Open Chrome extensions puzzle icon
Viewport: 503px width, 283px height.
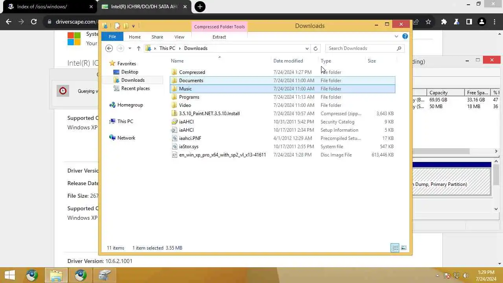click(444, 22)
